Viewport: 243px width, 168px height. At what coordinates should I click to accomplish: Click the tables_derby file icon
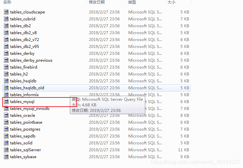(x=6, y=53)
